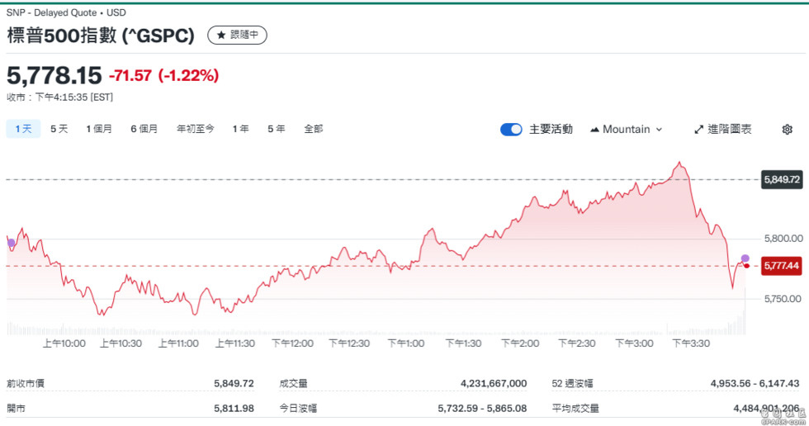The height and width of the screenshot is (426, 809).
Task: Click the star following button
Action: 237,35
